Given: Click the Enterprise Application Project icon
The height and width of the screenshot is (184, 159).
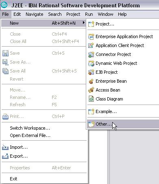Looking at the screenshot, I should pyautogui.click(x=91, y=36).
